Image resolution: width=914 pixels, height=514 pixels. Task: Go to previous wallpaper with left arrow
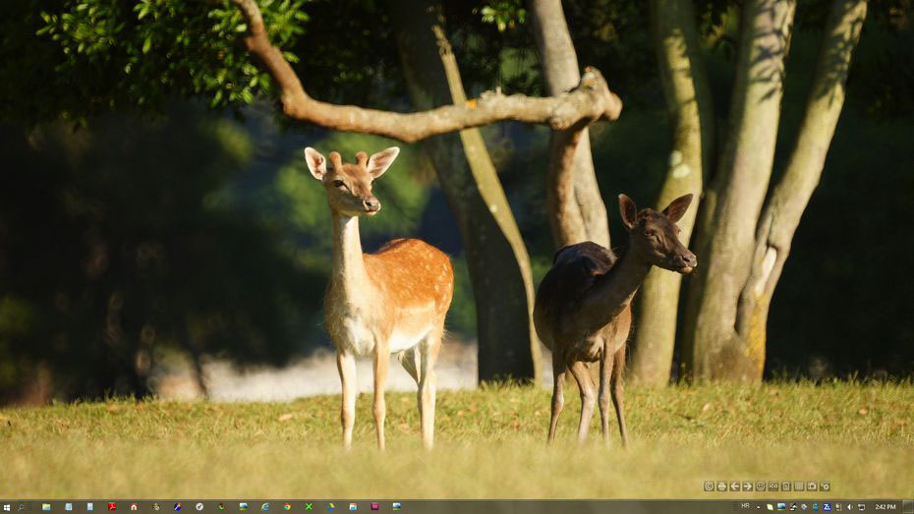(735, 486)
